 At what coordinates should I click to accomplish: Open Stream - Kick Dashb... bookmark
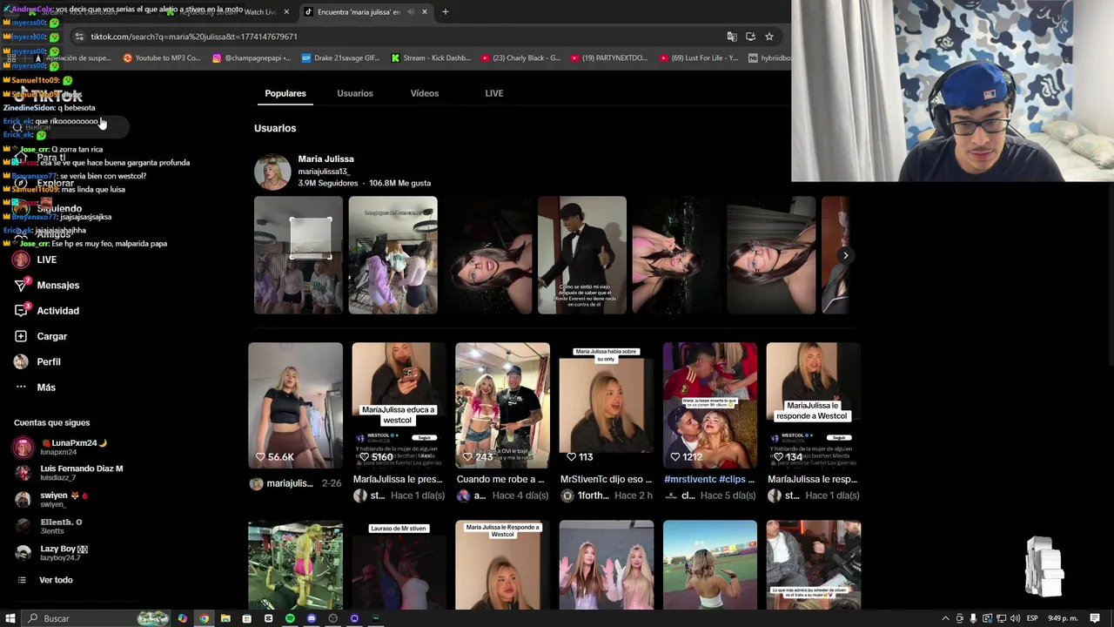click(430, 58)
